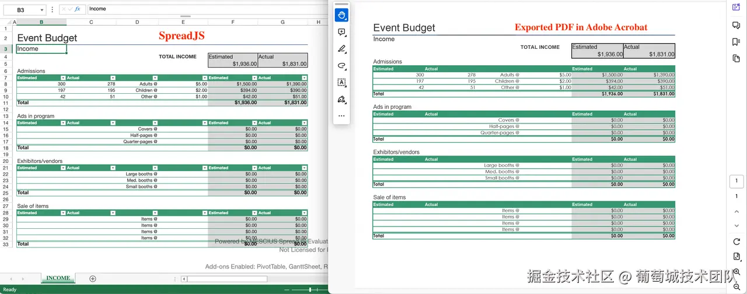Open Admissions first Estimated filter dropdown

63,77
